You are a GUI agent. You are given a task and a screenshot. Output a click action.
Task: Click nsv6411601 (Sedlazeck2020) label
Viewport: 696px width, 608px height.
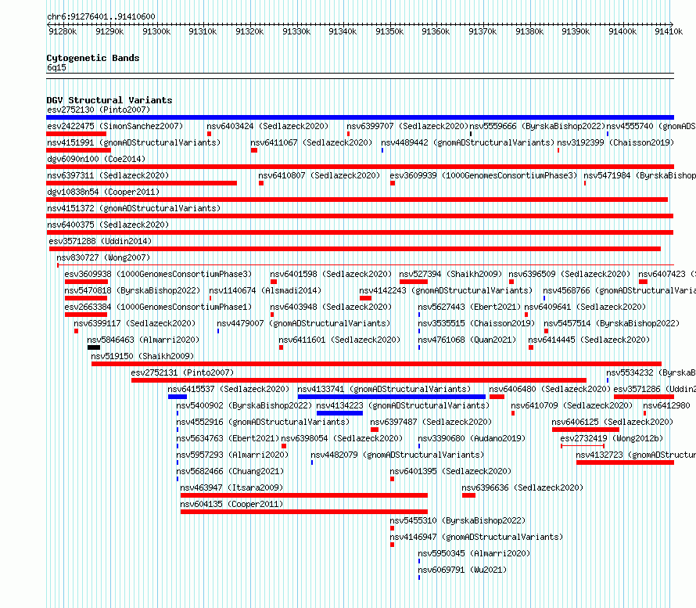[x=339, y=340]
